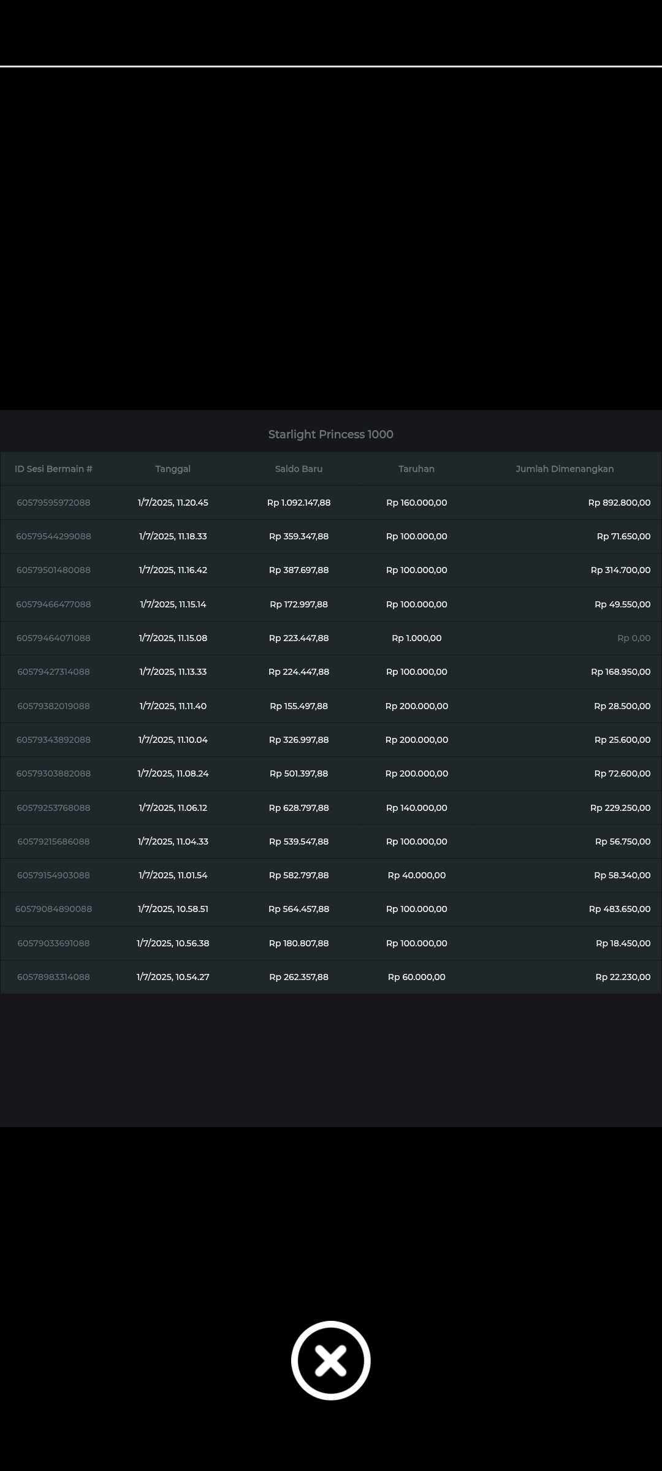Open session ID 60579464071088
This screenshot has height=1471, width=662.
point(53,638)
